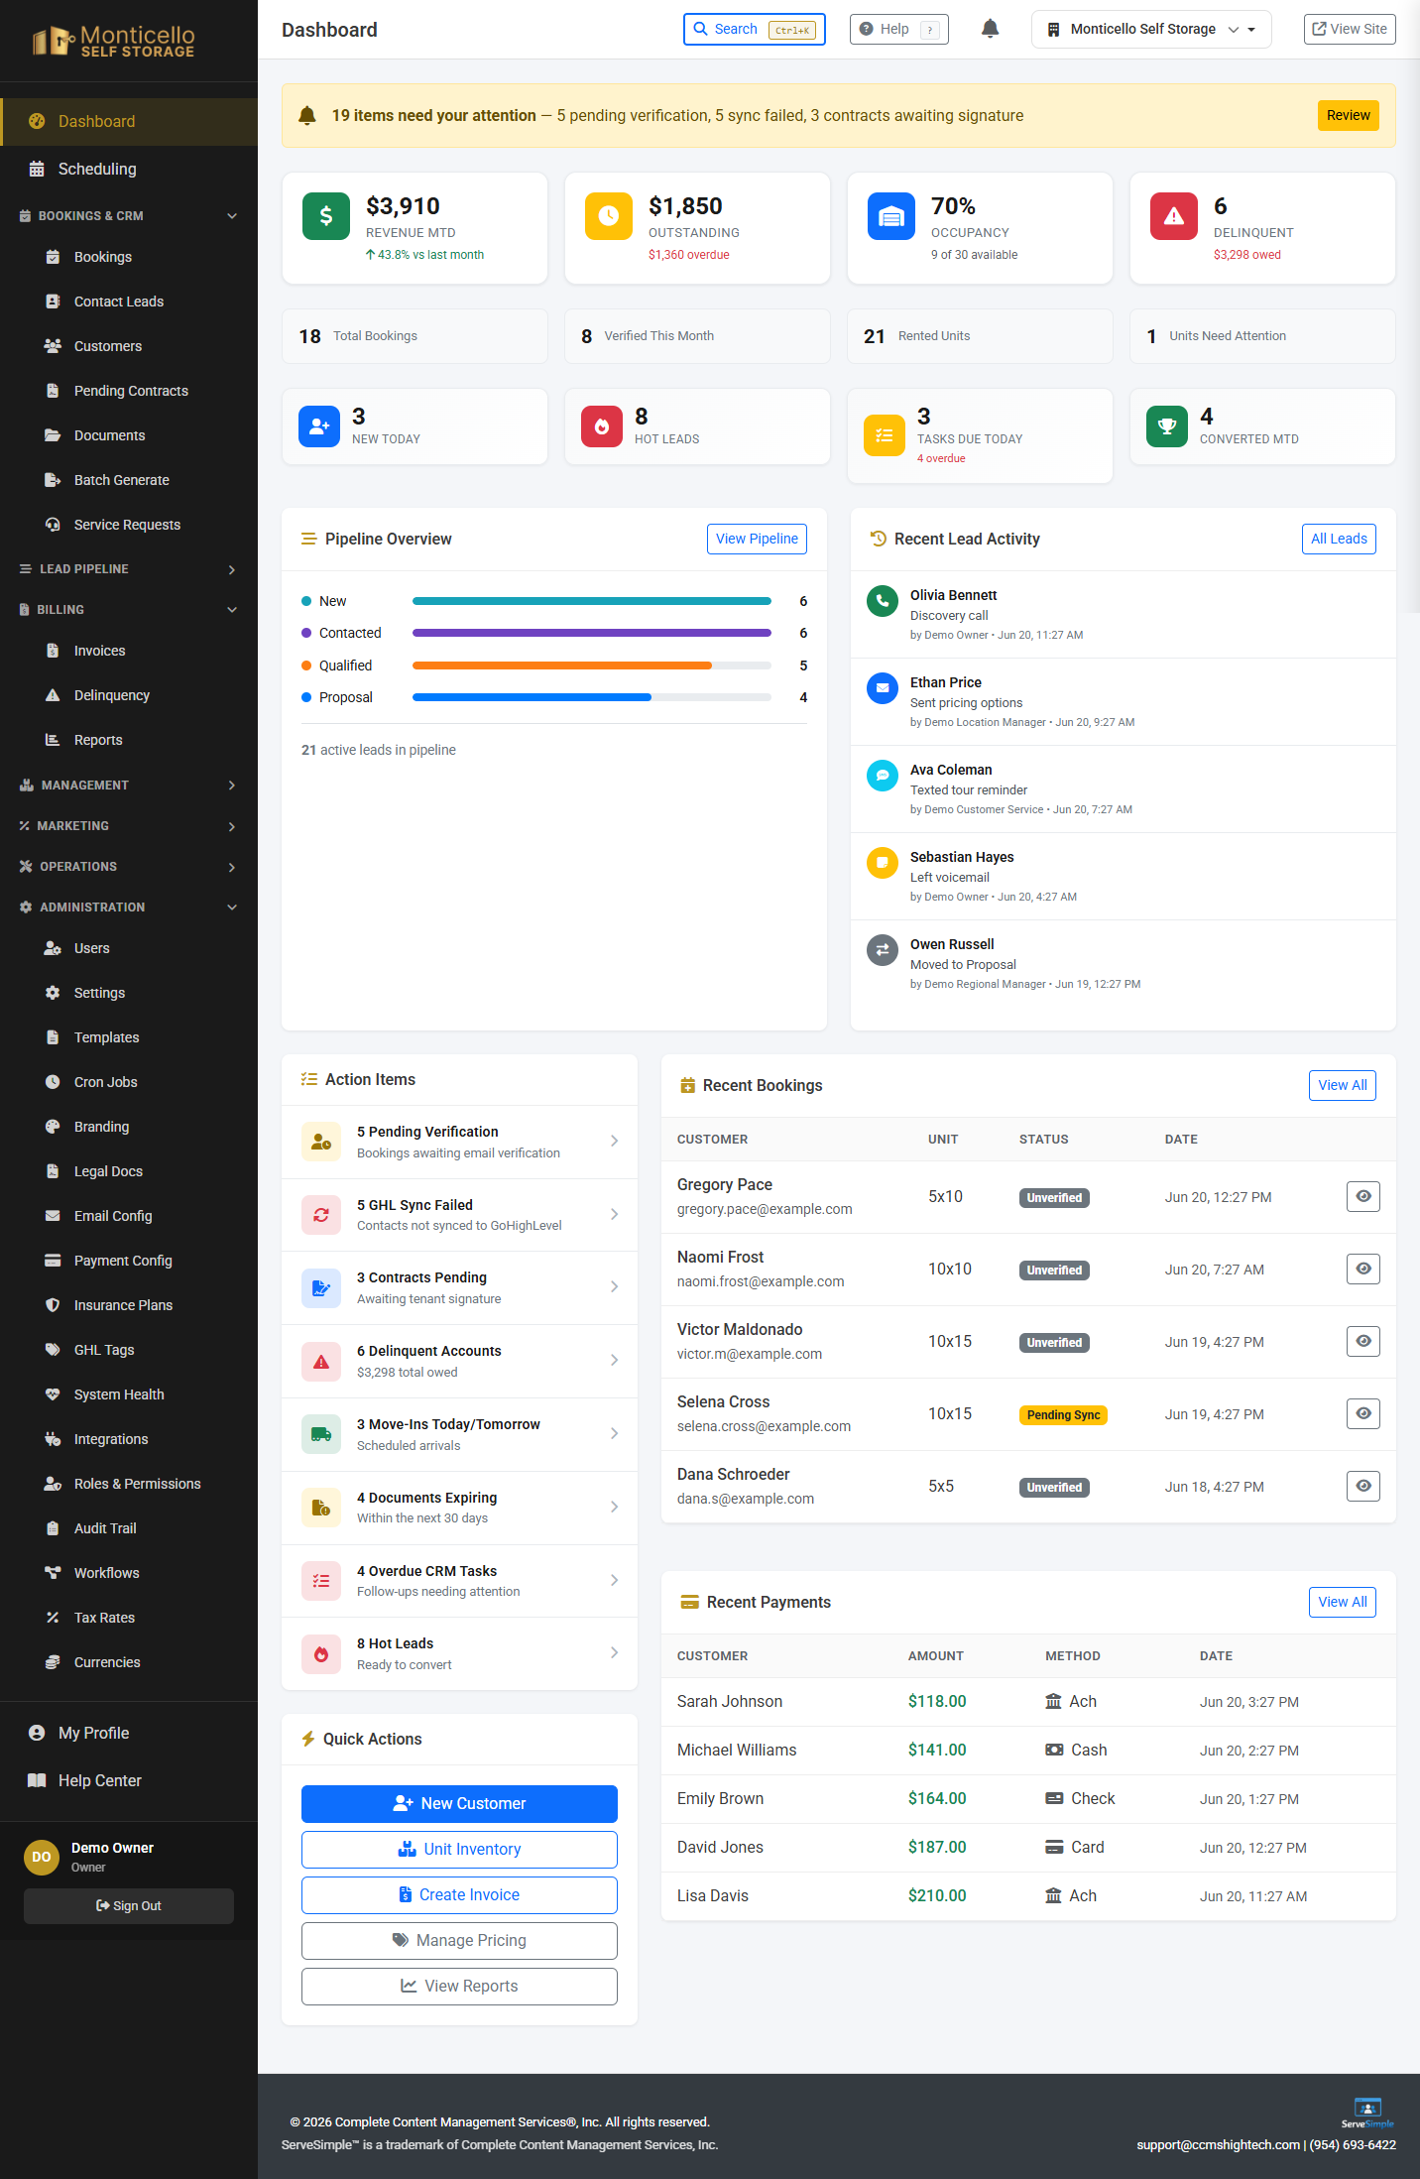
Task: Click the yellow Outstanding clock icon
Action: click(609, 216)
